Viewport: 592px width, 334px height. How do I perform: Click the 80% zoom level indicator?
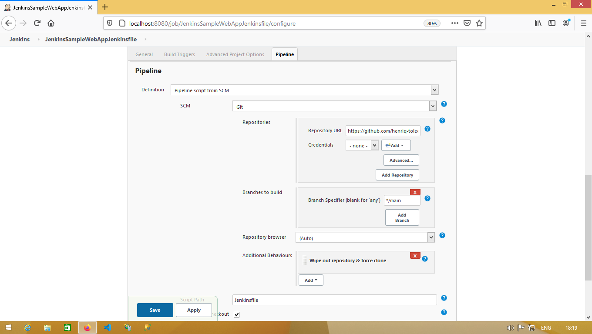pyautogui.click(x=432, y=23)
